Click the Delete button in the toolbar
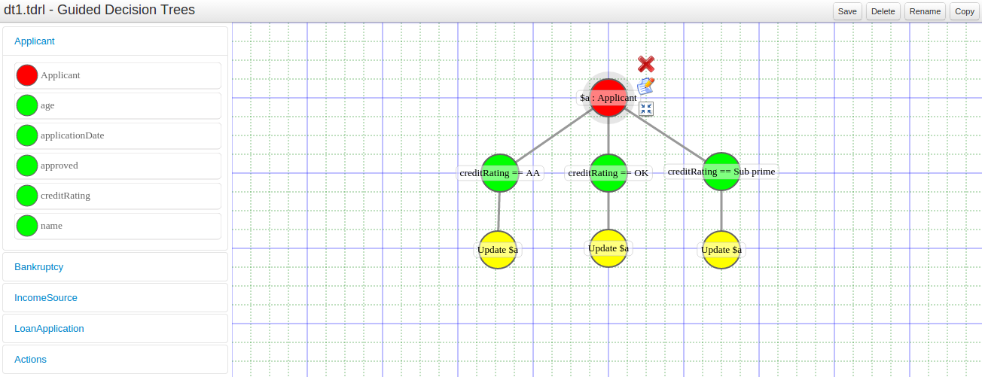Screen dimensions: 982x377 tap(883, 11)
